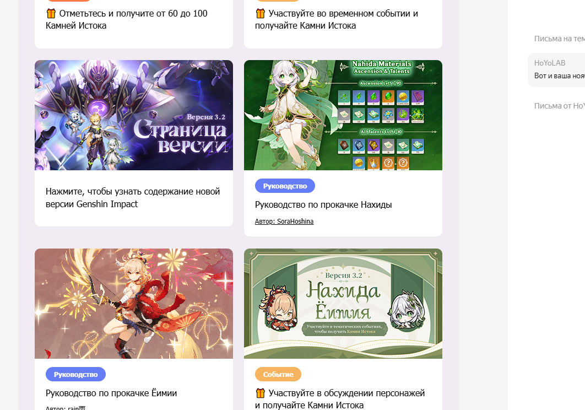Click blue Руководство tag on Yoimiya card

point(75,375)
